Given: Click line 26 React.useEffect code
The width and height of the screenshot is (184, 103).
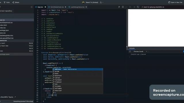Looking at the screenshot, I should click(53, 63).
